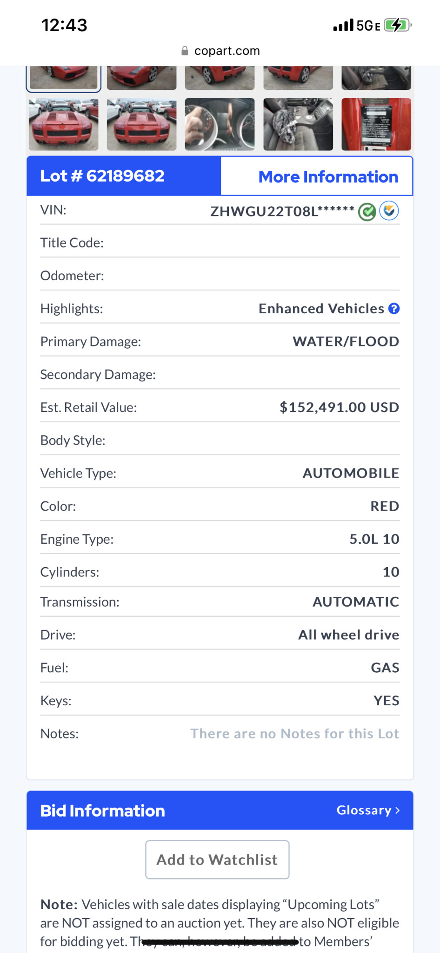440x953 pixels.
Task: Tap the lock icon in address bar
Action: (185, 51)
